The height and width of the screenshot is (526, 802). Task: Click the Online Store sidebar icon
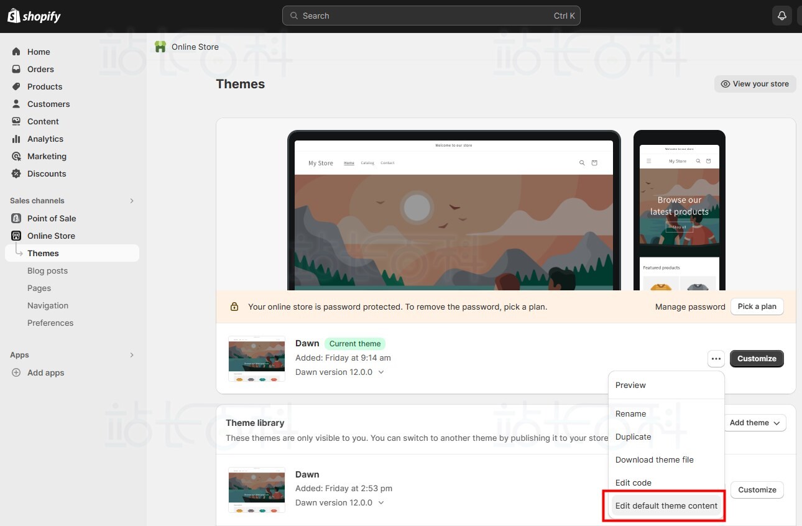(16, 236)
